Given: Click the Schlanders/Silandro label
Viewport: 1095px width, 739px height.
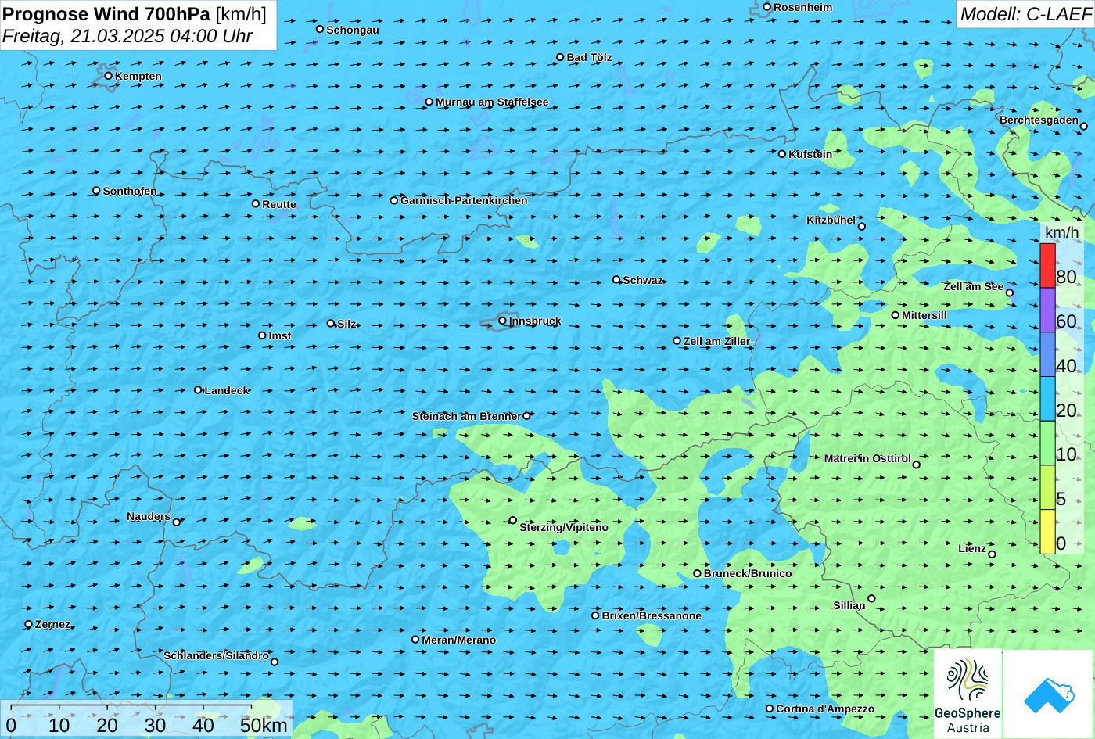Looking at the screenshot, I should pyautogui.click(x=216, y=656).
